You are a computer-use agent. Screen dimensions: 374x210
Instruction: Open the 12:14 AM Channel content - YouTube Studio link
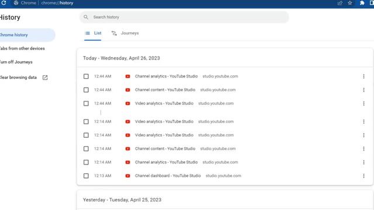(165, 149)
